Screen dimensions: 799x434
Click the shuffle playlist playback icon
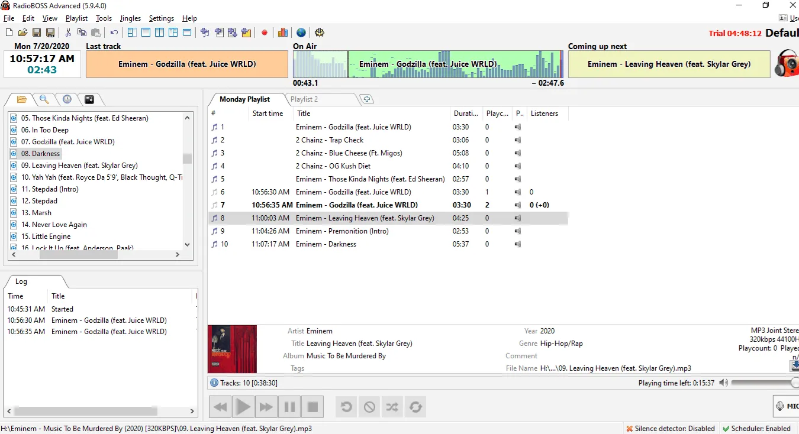pyautogui.click(x=392, y=407)
